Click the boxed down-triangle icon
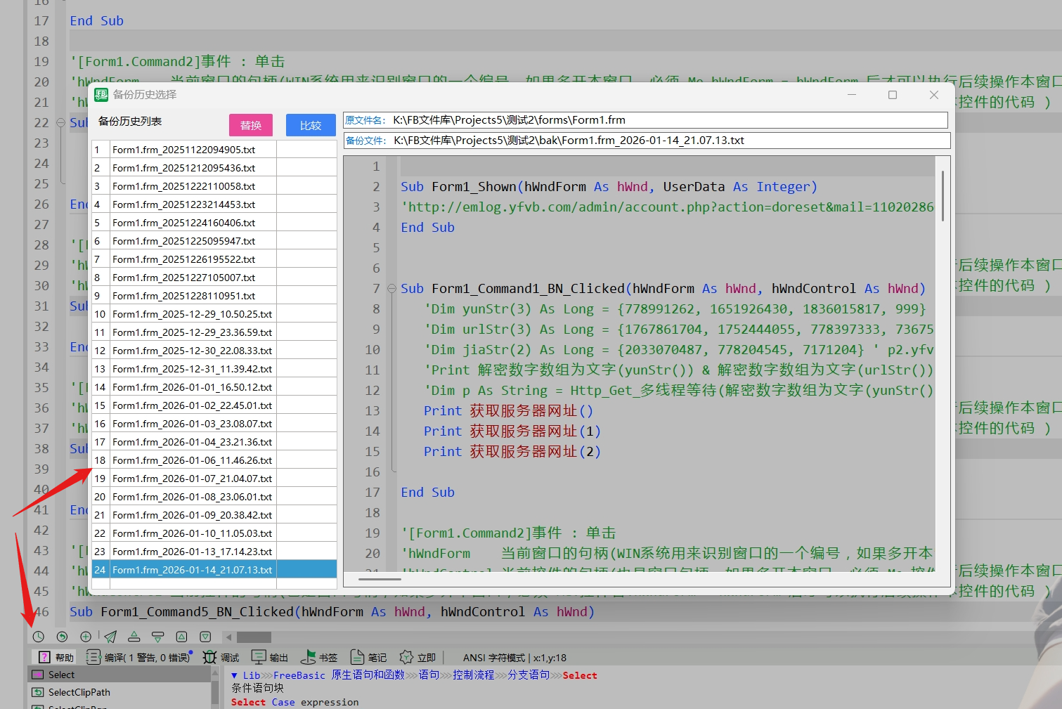The width and height of the screenshot is (1062, 709). pos(205,637)
